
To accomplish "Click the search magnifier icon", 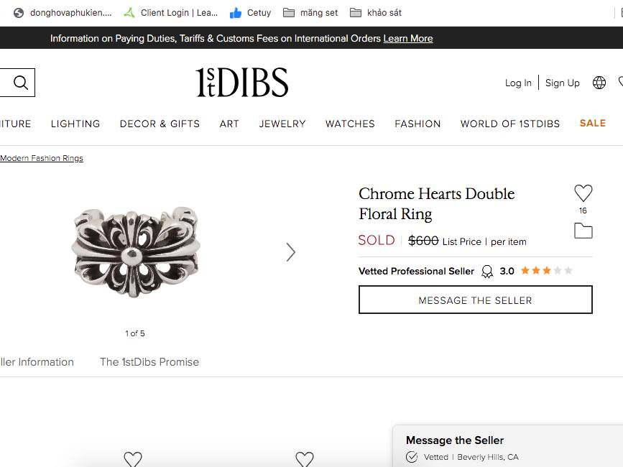I will click(x=21, y=83).
